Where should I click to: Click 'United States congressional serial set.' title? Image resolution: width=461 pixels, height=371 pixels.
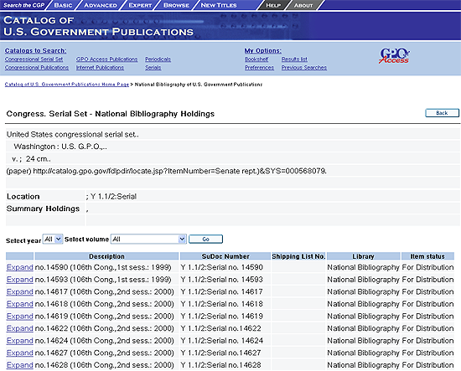[x=72, y=134]
